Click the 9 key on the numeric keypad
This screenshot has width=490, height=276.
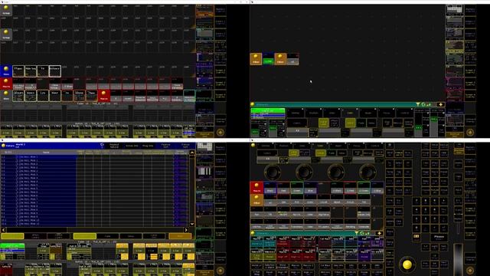click(435, 201)
